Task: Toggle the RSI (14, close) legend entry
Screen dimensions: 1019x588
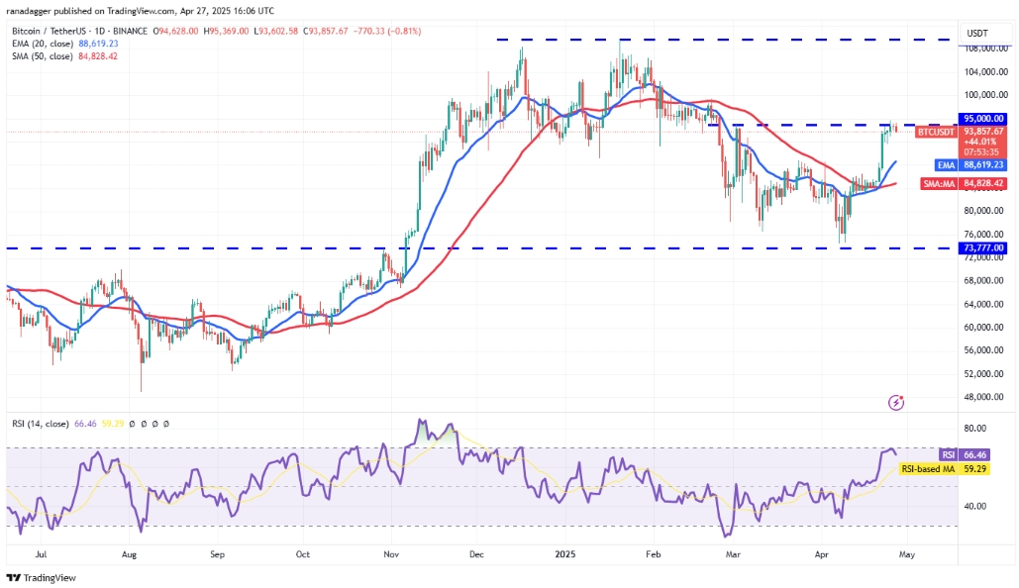Action: [x=41, y=424]
